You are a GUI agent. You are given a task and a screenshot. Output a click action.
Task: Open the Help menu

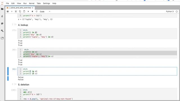(54, 3)
